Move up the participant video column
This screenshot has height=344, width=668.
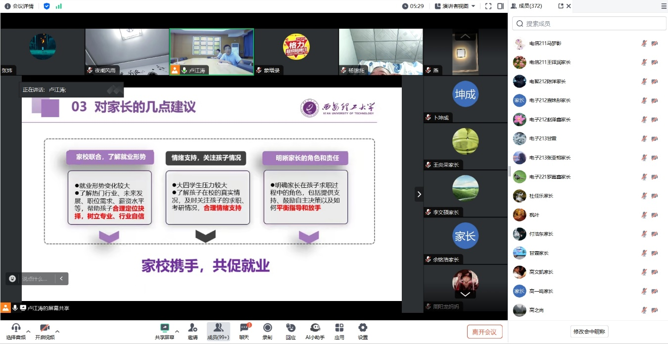tap(465, 36)
